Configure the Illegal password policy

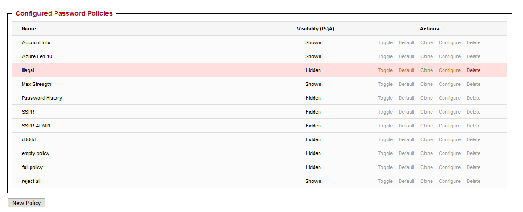pyautogui.click(x=449, y=70)
